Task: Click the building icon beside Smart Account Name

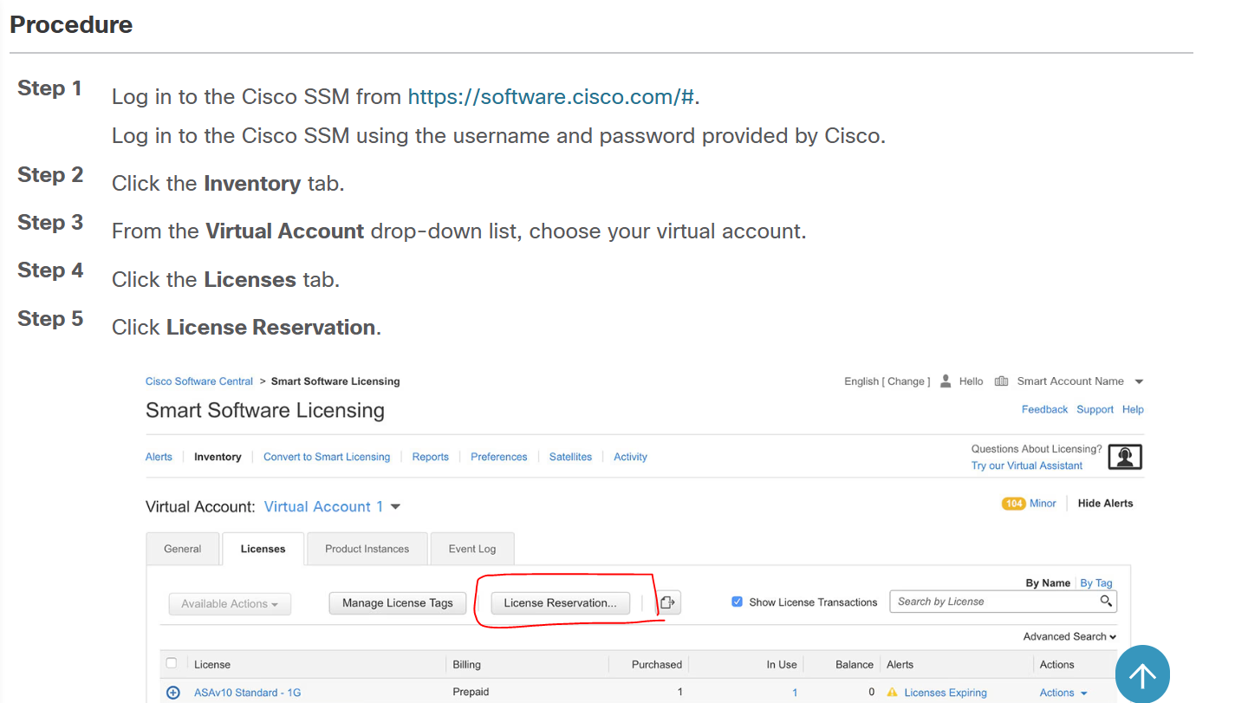Action: click(x=1001, y=381)
